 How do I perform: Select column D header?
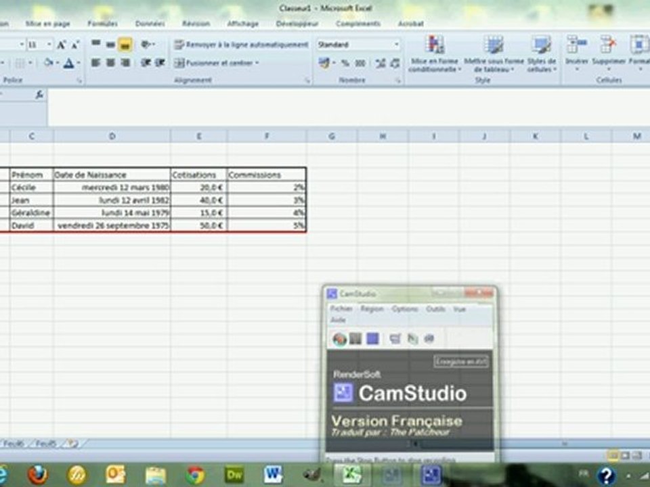[112, 136]
